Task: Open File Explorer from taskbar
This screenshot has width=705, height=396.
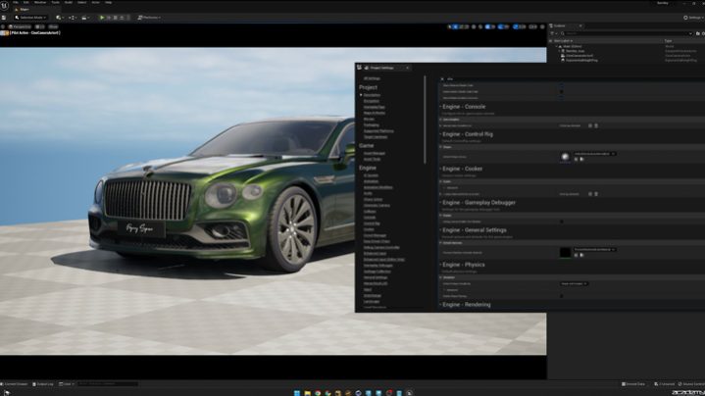Action: [308, 393]
